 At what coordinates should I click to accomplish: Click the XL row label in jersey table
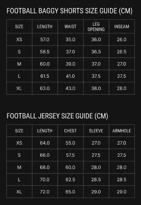point(19,192)
